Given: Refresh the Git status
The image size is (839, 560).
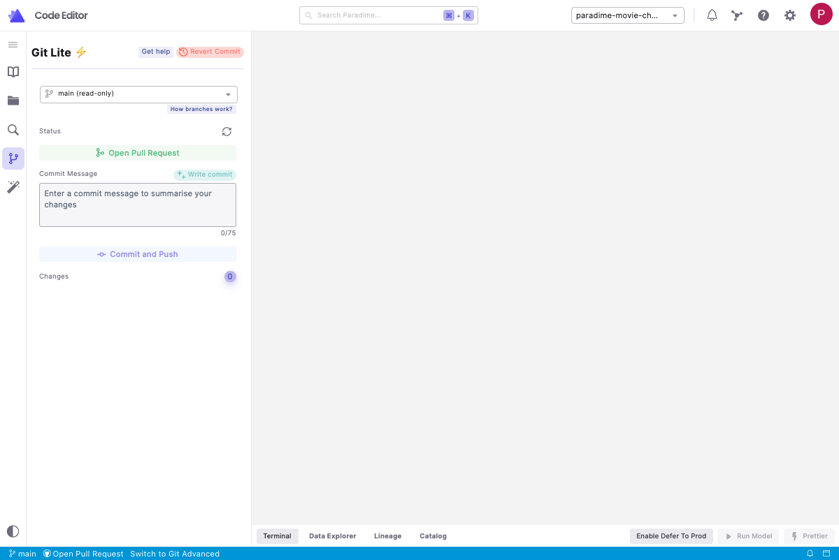Looking at the screenshot, I should click(227, 131).
